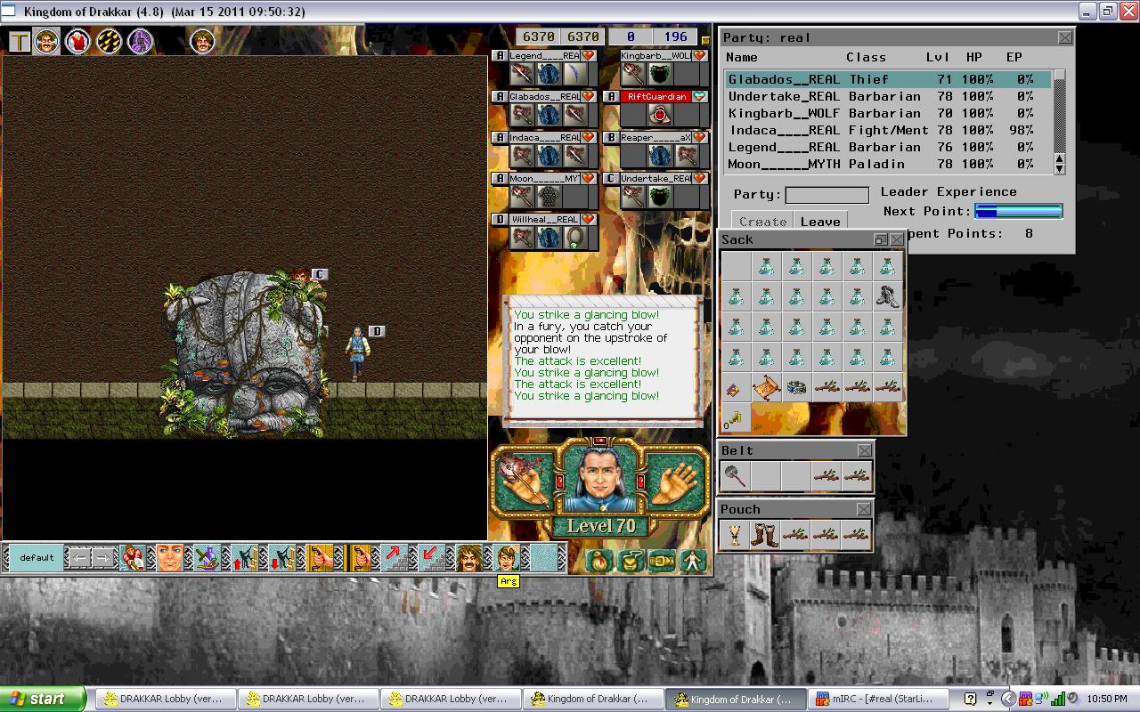
Task: Select the scroll item in Sack
Action: (x=766, y=388)
